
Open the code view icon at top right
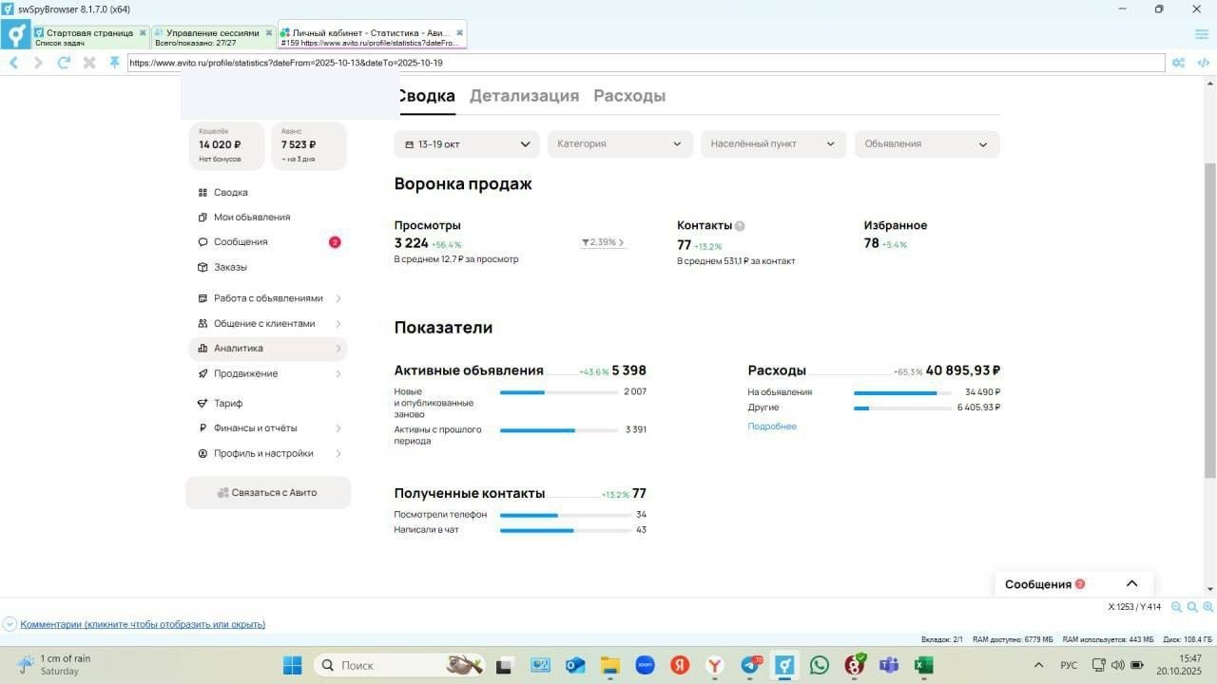(x=1203, y=63)
